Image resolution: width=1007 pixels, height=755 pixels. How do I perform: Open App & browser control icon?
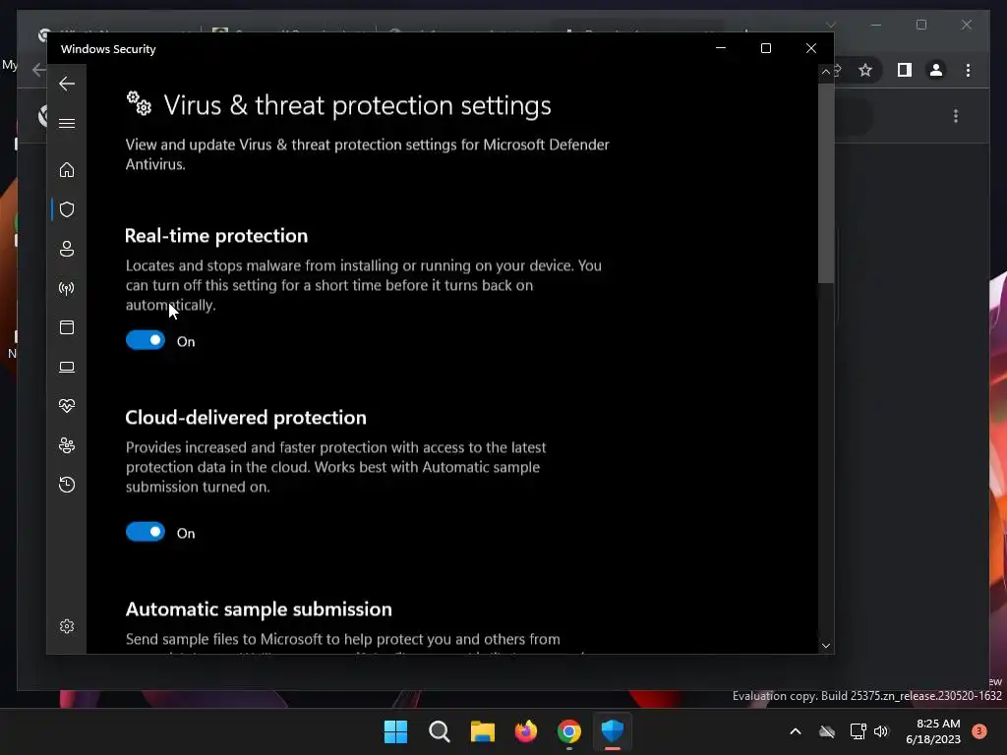pos(67,327)
